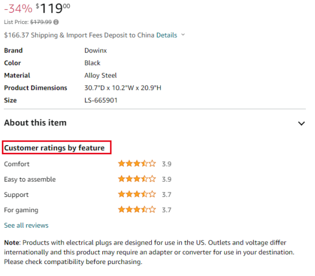Click the List Price info icon
Image resolution: width=315 pixels, height=276 pixels.
(56, 22)
